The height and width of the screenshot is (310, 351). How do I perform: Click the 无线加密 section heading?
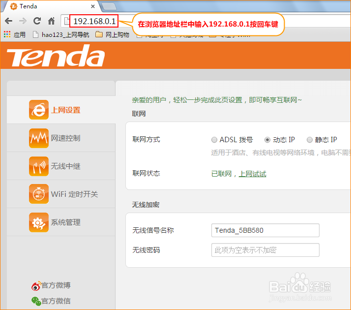point(146,205)
